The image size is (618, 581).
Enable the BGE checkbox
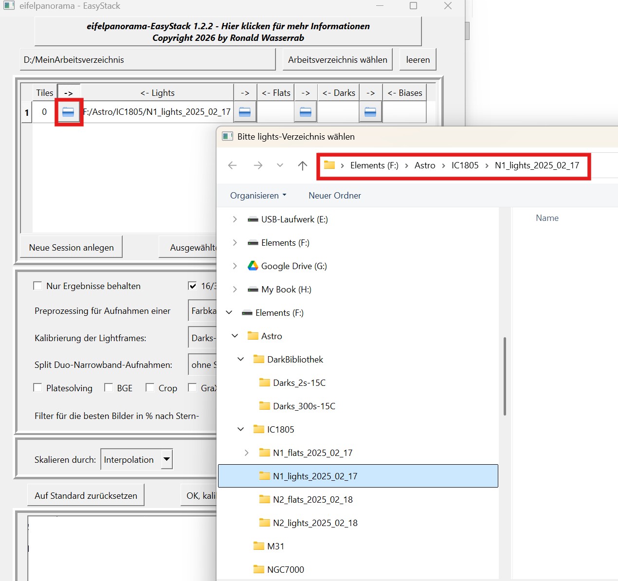click(x=109, y=388)
